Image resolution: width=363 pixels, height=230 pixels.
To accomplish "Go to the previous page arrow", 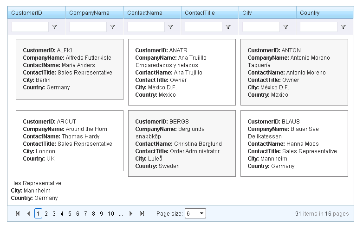I will point(28,214).
